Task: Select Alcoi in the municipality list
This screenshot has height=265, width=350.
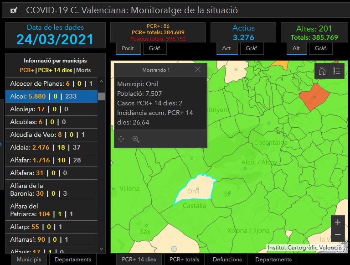Action: (51, 96)
